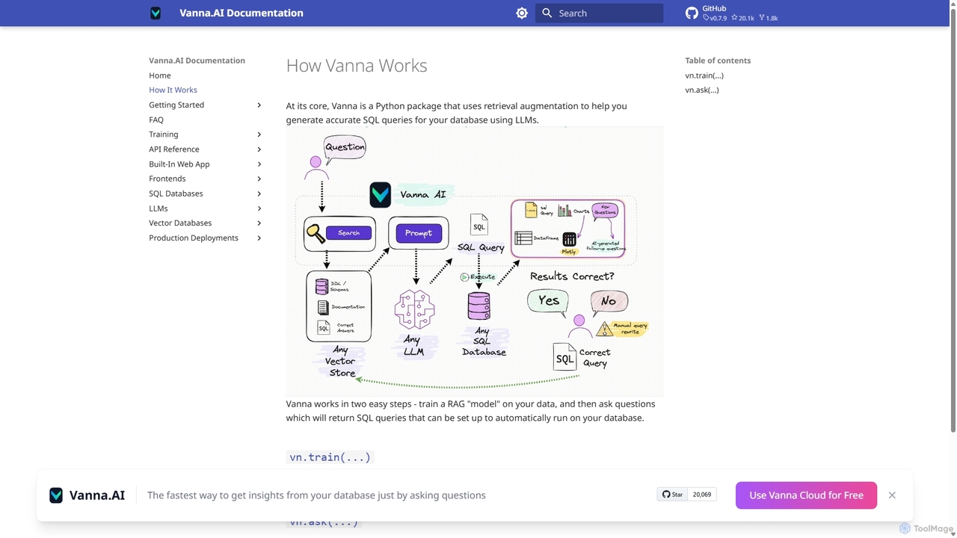Click the How Vanna Works diagram image
Screen dimensions: 957x538
(475, 262)
